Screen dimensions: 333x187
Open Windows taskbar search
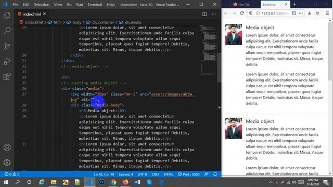(17, 182)
